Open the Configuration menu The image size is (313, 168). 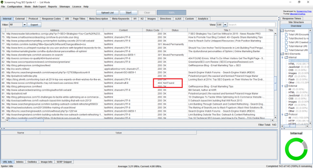pos(14,7)
